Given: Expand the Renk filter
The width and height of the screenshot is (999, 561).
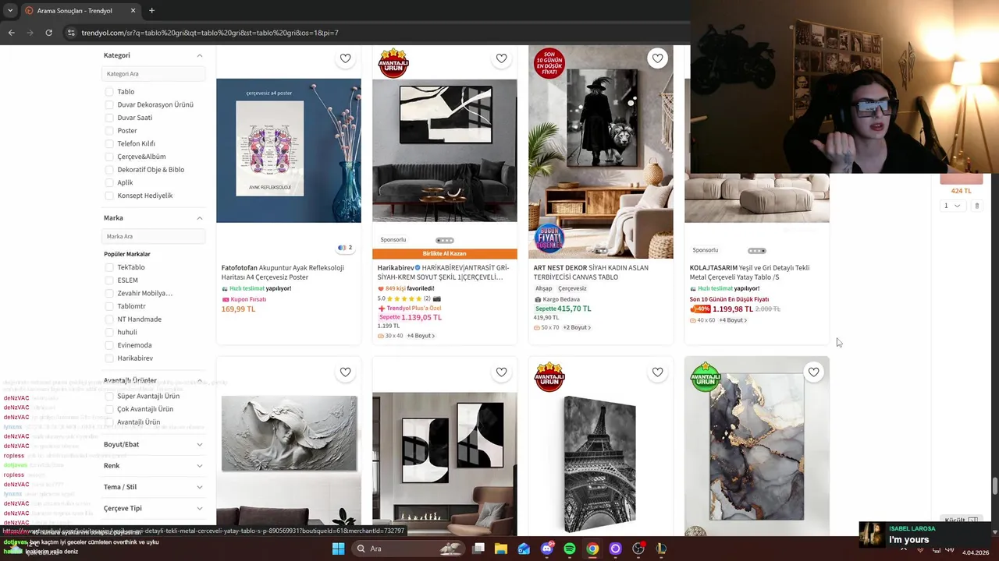Looking at the screenshot, I should click(x=200, y=466).
